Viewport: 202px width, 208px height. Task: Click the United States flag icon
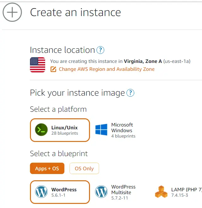click(38, 65)
